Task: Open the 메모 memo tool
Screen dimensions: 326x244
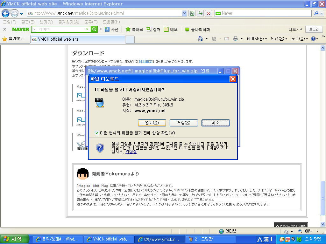Action: 171,30
